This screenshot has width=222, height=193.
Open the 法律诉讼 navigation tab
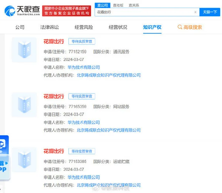coord(50,27)
